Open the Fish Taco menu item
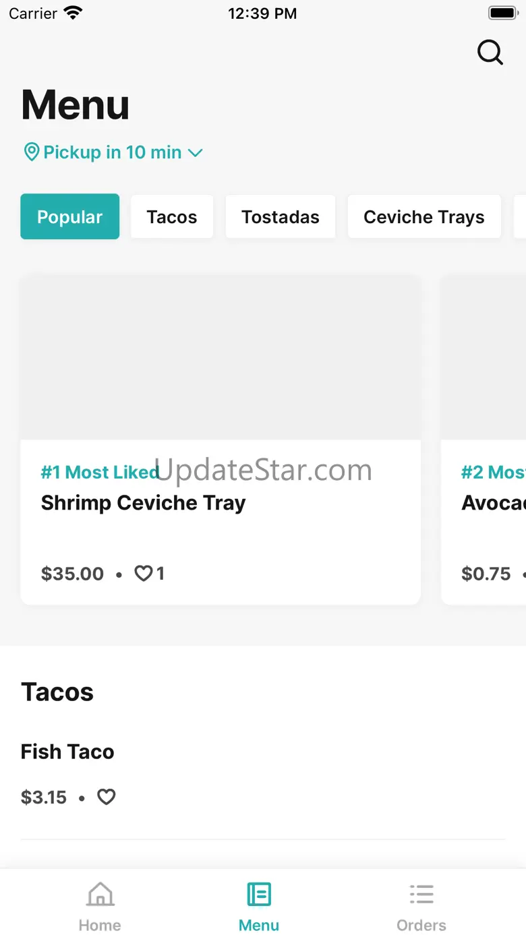The height and width of the screenshot is (935, 526). point(67,752)
